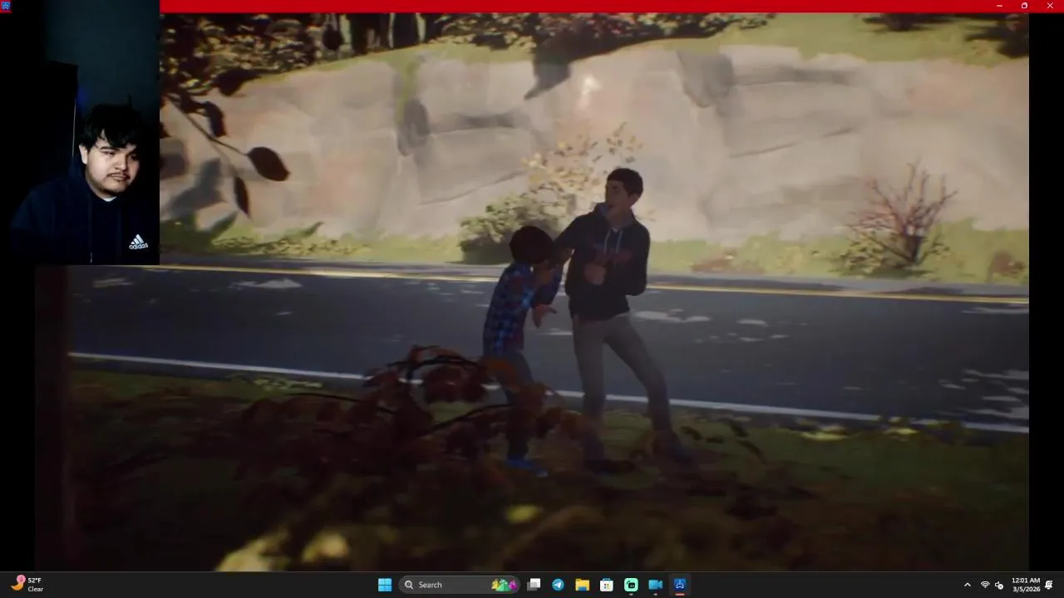The image size is (1064, 598).
Task: Open the 12:01 AM clock and calendar
Action: point(1026,585)
